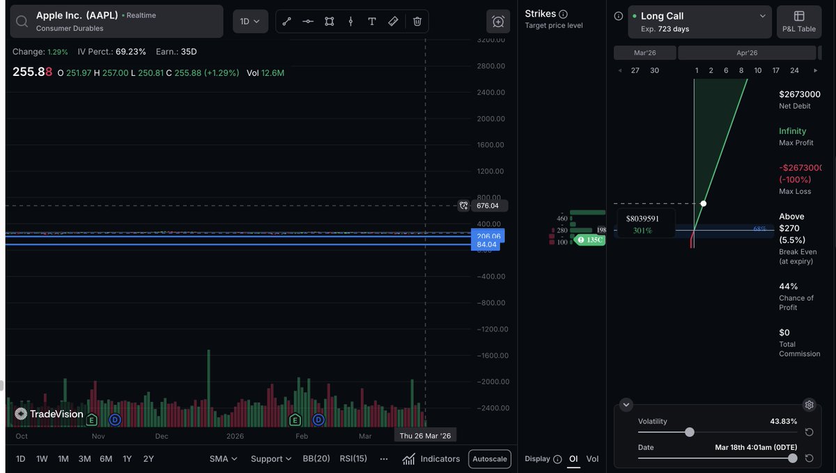Delete drawings with the trash icon
Viewport: 836px width, 473px height.
(x=417, y=22)
